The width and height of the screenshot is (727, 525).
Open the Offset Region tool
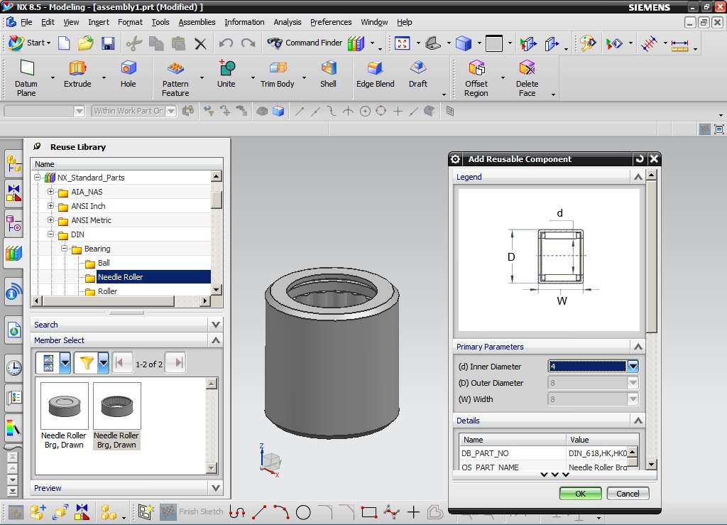(x=476, y=78)
